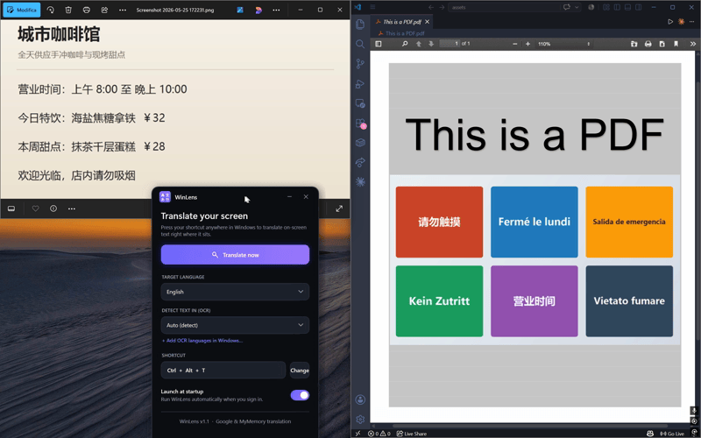The width and height of the screenshot is (701, 438).
Task: Follow the Add OCR languages in Windows link
Action: tap(202, 341)
